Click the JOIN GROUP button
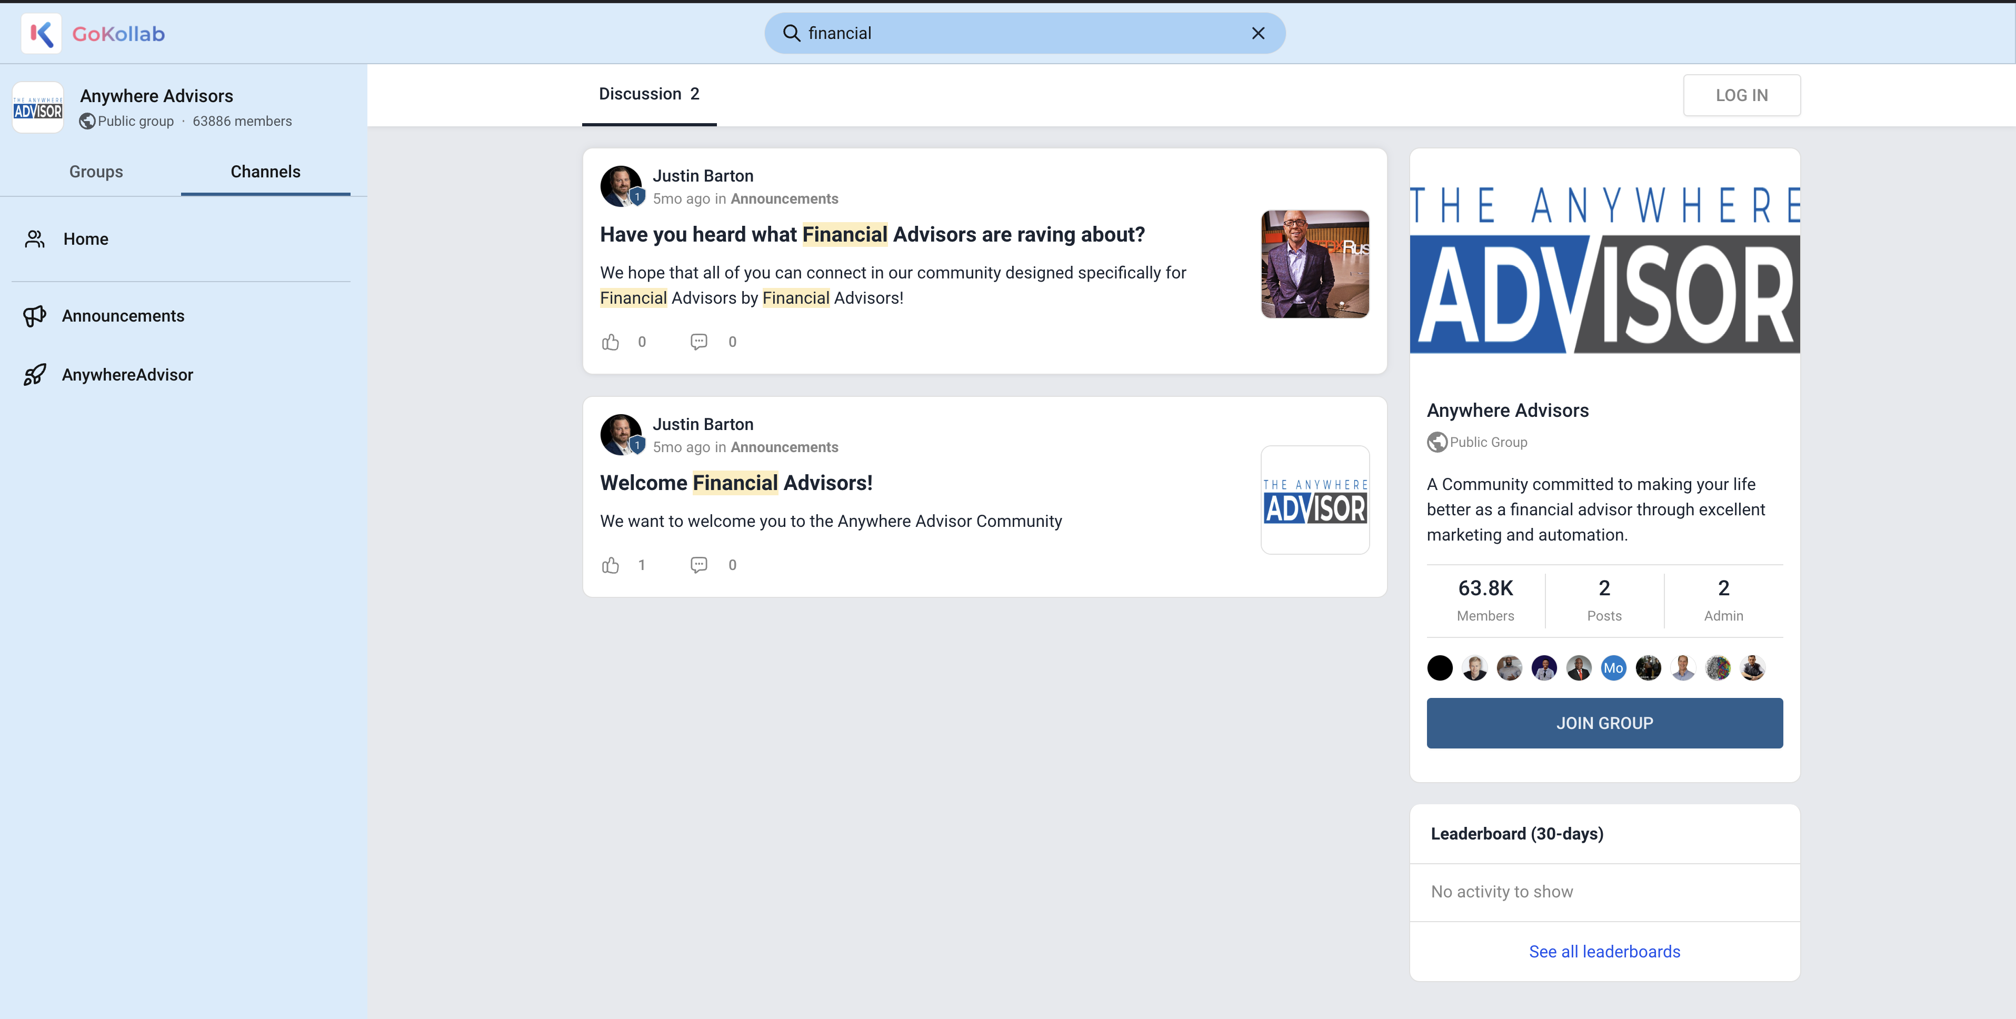 click(x=1604, y=723)
